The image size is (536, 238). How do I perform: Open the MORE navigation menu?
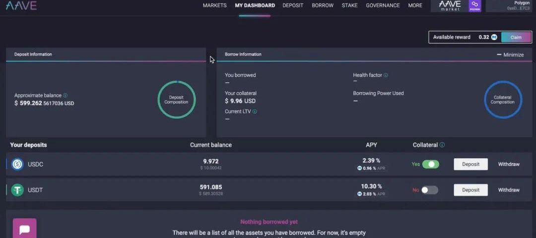click(415, 5)
